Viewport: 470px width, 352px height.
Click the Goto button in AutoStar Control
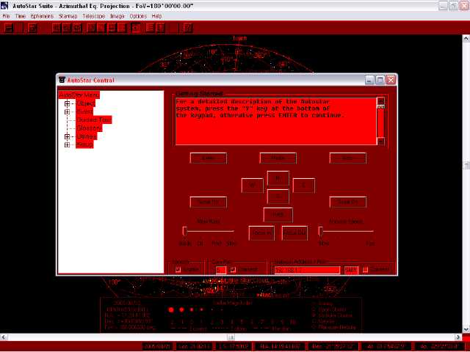(347, 158)
